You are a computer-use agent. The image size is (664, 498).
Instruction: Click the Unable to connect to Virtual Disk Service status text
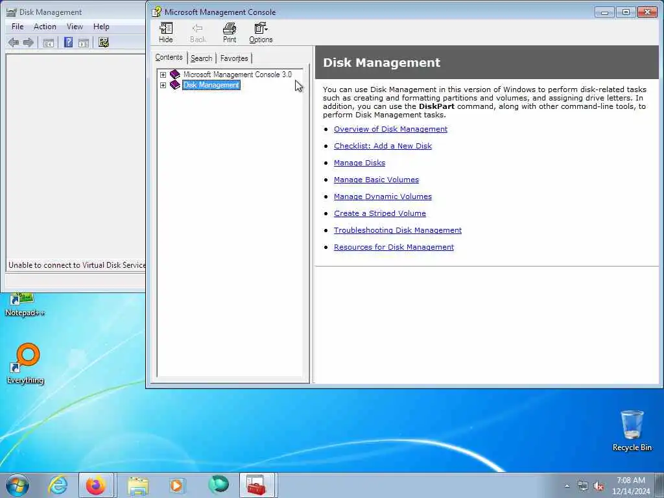(x=77, y=265)
